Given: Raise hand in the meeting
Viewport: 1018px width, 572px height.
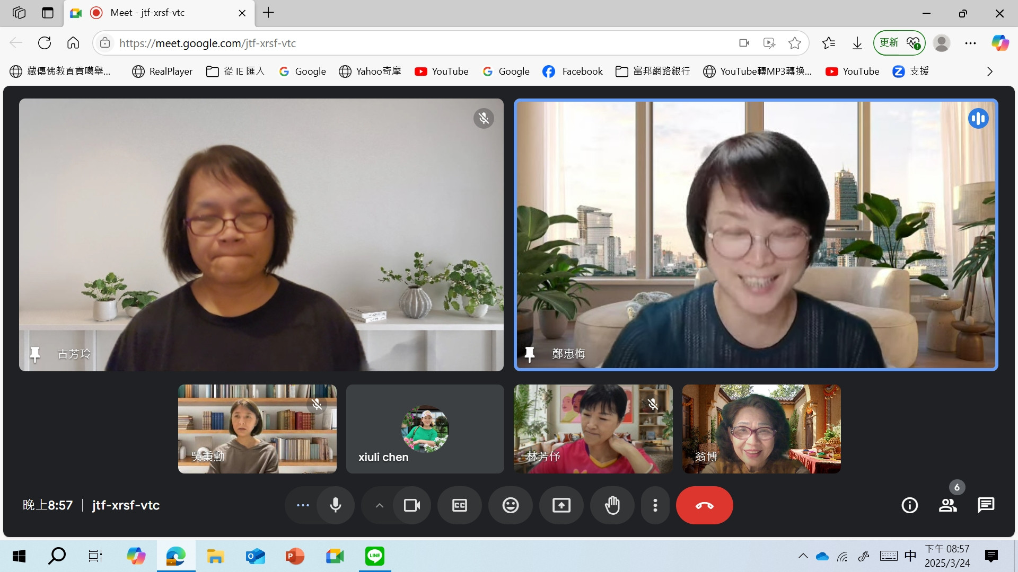Looking at the screenshot, I should [612, 505].
